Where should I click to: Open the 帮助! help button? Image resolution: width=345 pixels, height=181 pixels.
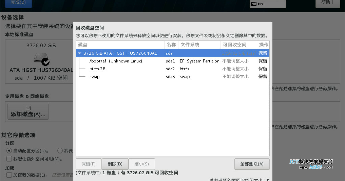(x=328, y=3)
